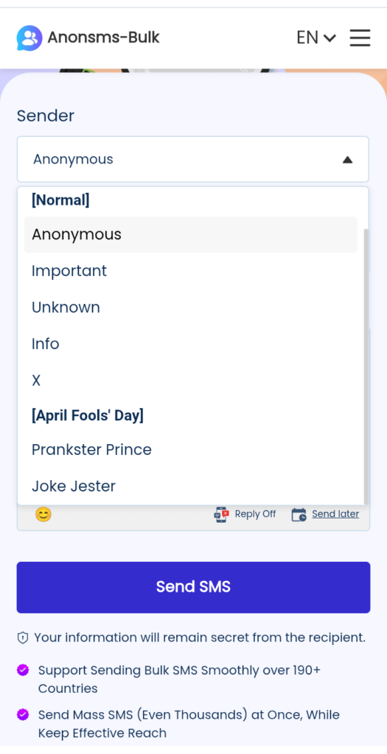Click the Send SMS button
This screenshot has height=754, width=387.
click(193, 587)
